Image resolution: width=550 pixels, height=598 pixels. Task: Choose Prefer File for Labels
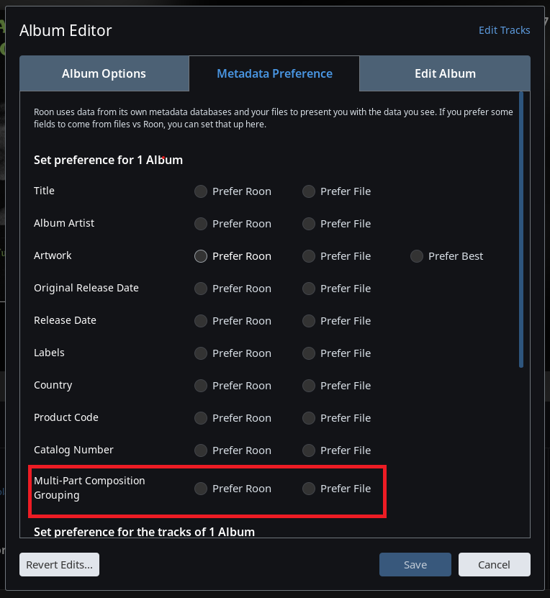pyautogui.click(x=309, y=353)
